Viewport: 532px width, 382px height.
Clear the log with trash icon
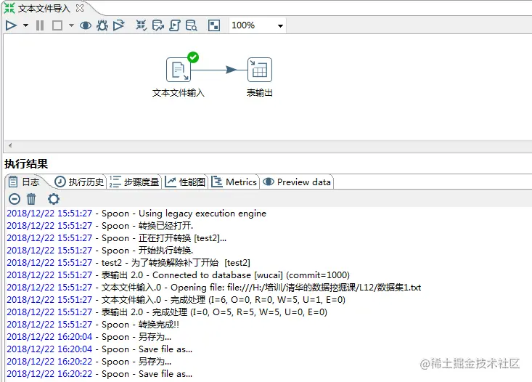[31, 199]
